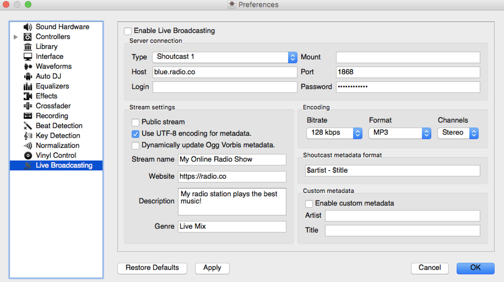The height and width of the screenshot is (282, 504).
Task: Enable Live Broadcasting checkbox
Action: 128,31
